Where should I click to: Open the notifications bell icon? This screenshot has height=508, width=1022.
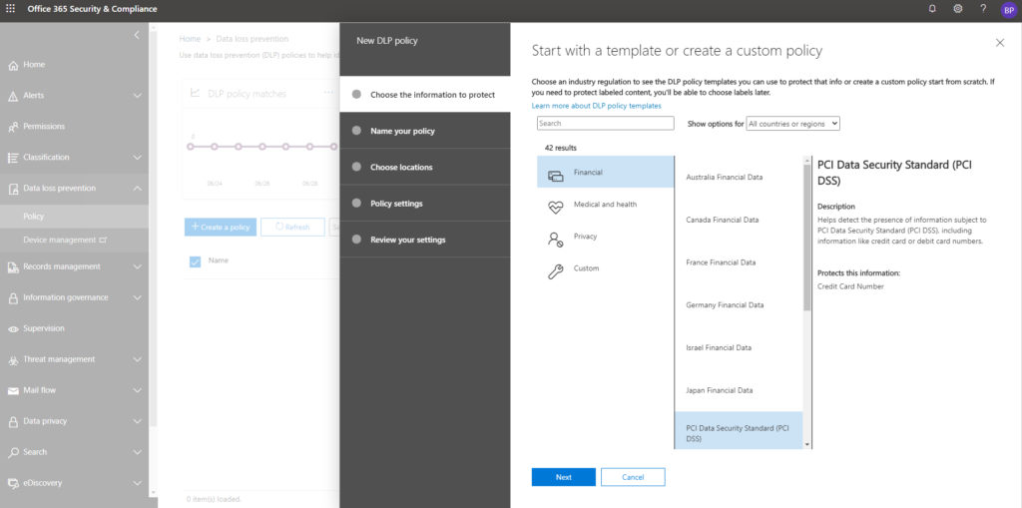(932, 8)
